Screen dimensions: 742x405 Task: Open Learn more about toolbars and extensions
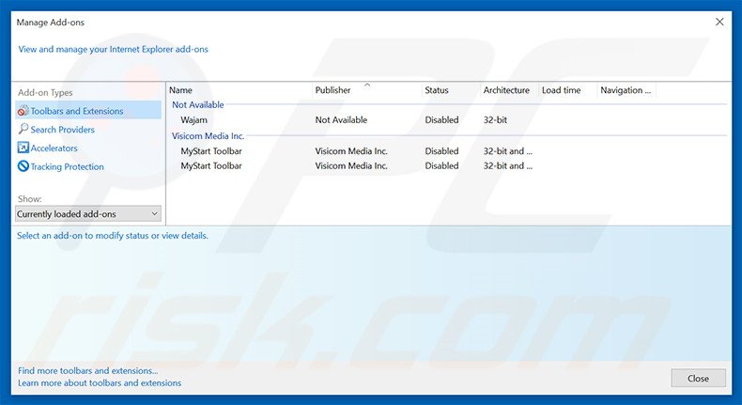tap(100, 382)
